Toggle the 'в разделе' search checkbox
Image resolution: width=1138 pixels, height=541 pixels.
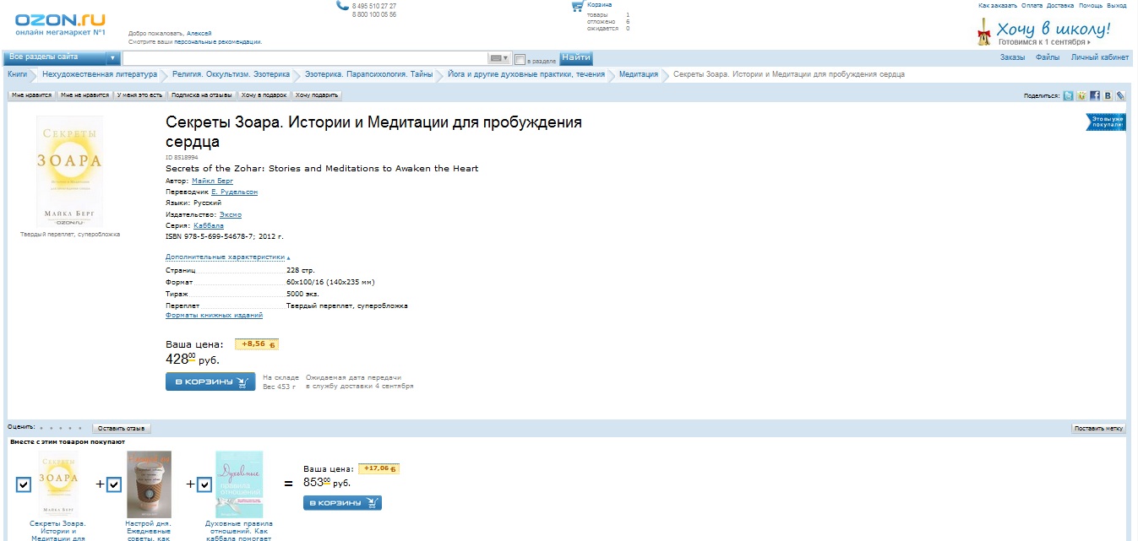(x=520, y=59)
